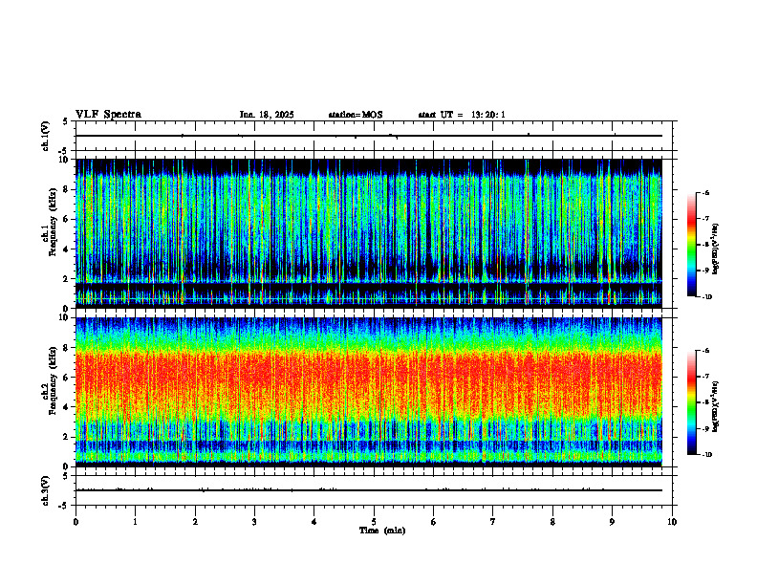The height and width of the screenshot is (585, 757).
Task: Click the "10" tick at time-axis end
Action: click(x=672, y=522)
